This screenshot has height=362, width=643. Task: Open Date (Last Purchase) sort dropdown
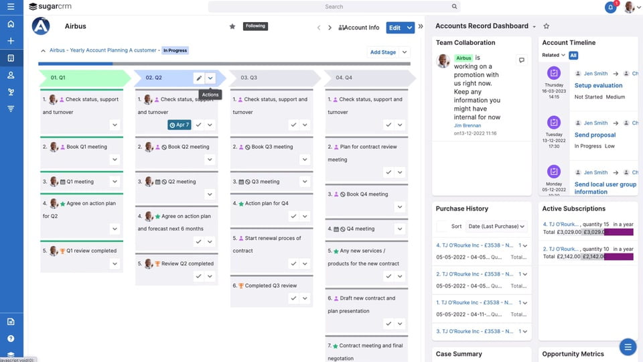496,227
